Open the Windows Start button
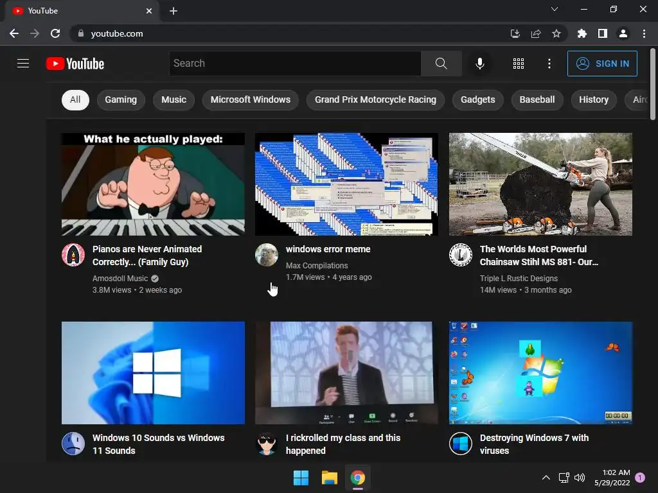 point(301,478)
